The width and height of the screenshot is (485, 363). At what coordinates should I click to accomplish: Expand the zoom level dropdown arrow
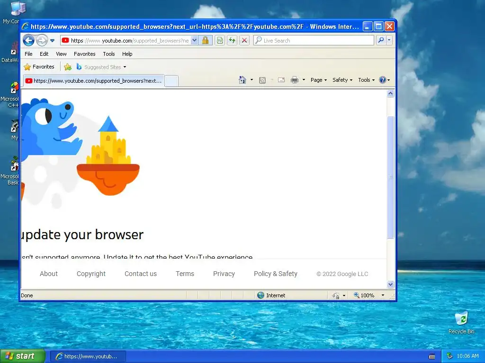(383, 295)
